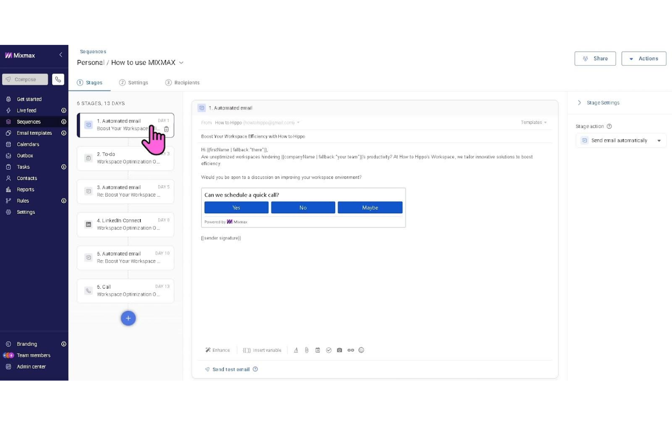
Task: Open the emoji picker in editor toolbar
Action: (x=361, y=350)
